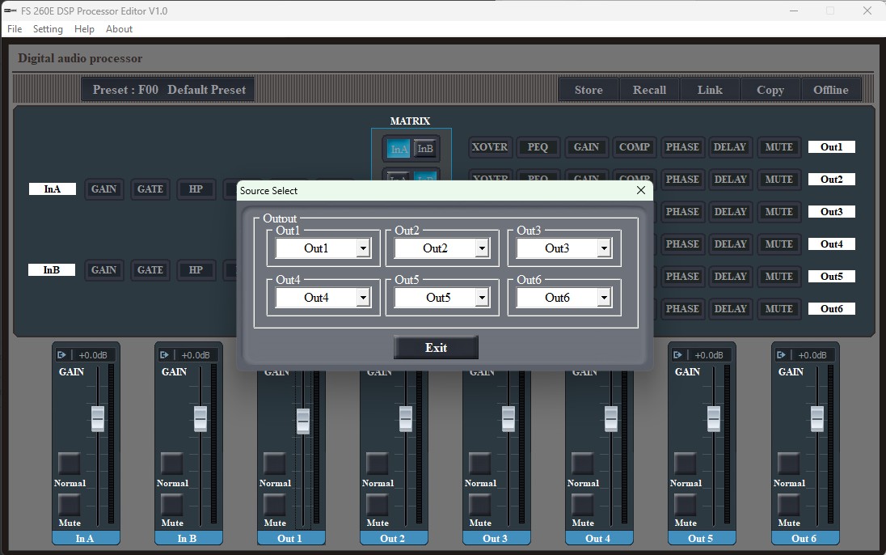Viewport: 886px width, 555px height.
Task: Open the About menu
Action: pyautogui.click(x=119, y=29)
